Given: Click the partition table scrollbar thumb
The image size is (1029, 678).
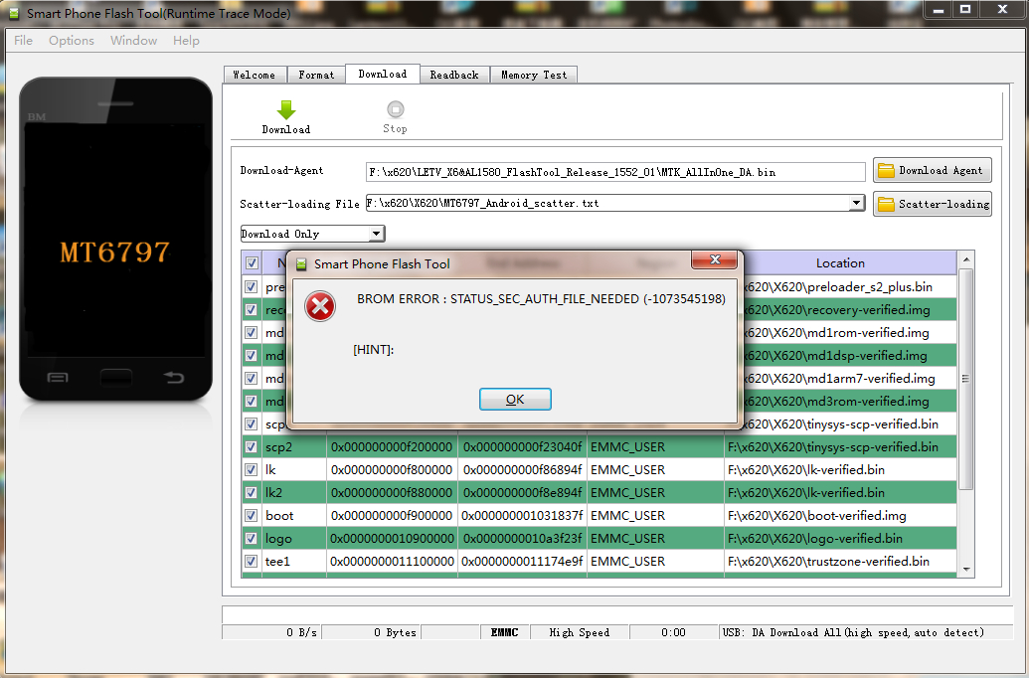Looking at the screenshot, I should [966, 379].
